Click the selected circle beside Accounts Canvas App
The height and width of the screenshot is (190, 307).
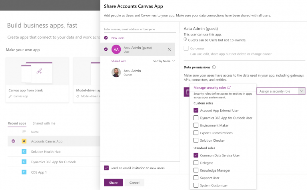coord(13,141)
